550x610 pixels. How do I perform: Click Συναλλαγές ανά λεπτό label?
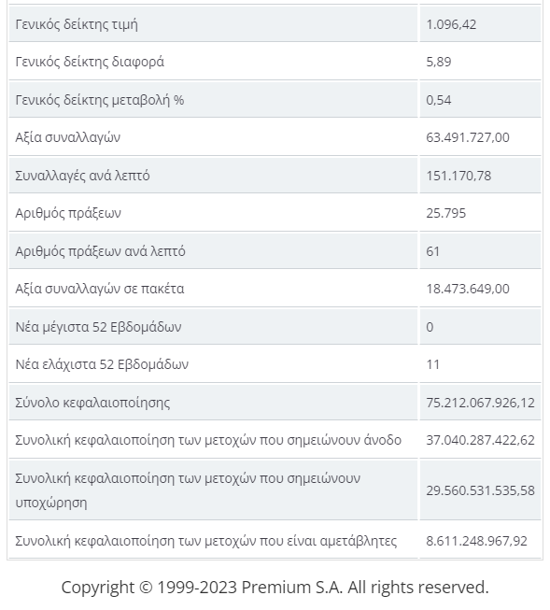pos(82,176)
